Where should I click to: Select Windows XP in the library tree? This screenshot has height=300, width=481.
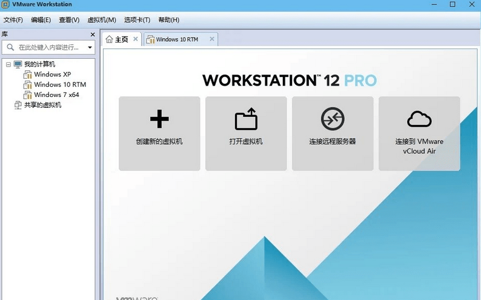point(53,75)
